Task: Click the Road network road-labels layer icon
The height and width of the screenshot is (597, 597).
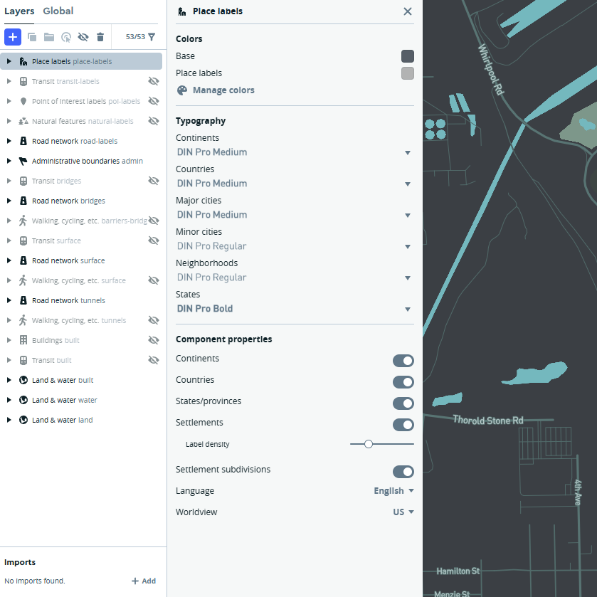Action: [x=25, y=141]
